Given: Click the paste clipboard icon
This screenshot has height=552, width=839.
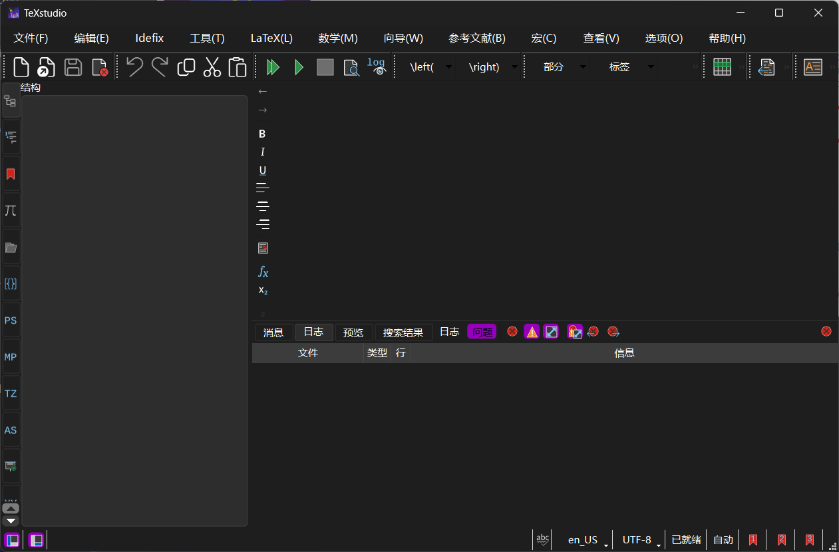Looking at the screenshot, I should [x=238, y=67].
